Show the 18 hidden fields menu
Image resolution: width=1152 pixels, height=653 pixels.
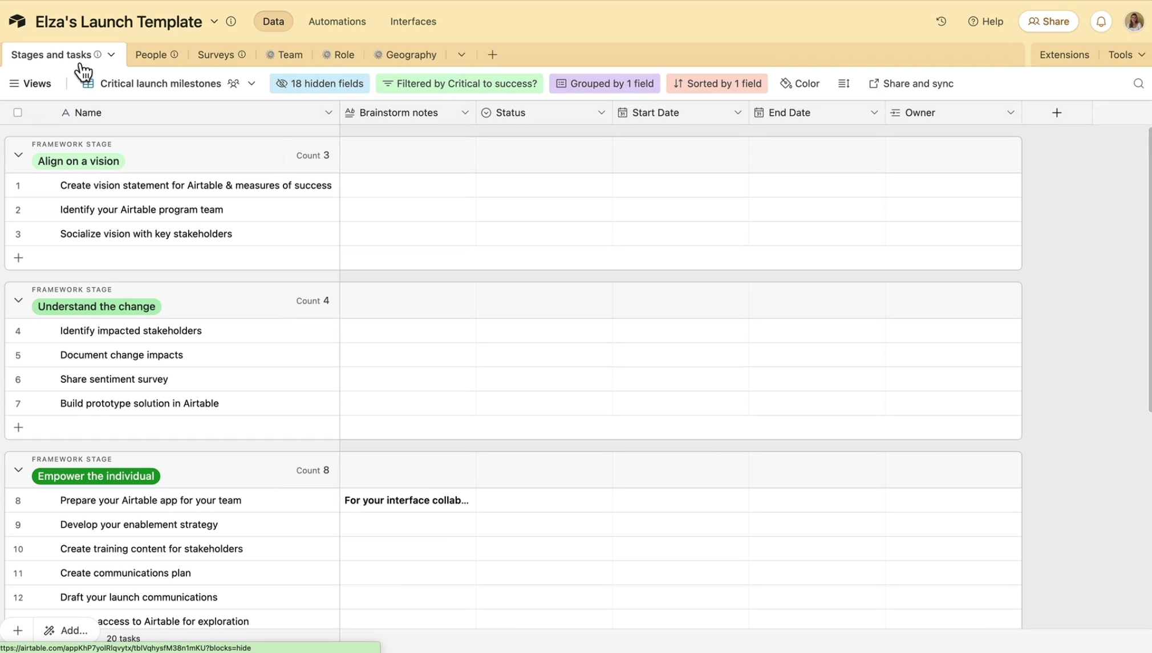click(x=320, y=83)
